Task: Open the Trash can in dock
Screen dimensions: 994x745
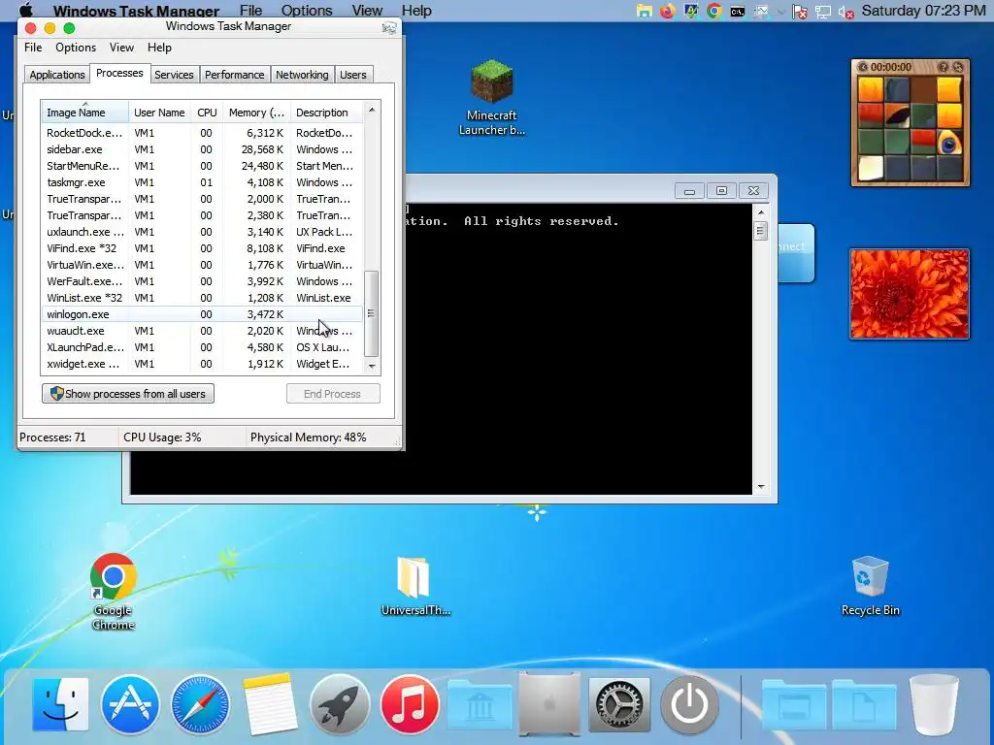Action: pos(934,704)
